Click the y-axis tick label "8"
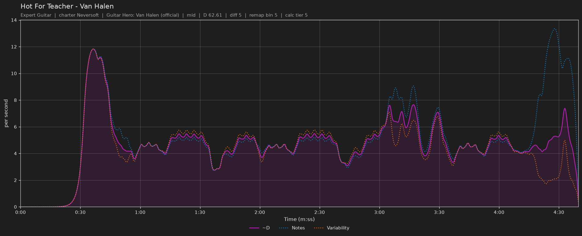Image resolution: width=582 pixels, height=236 pixels. [x=15, y=100]
